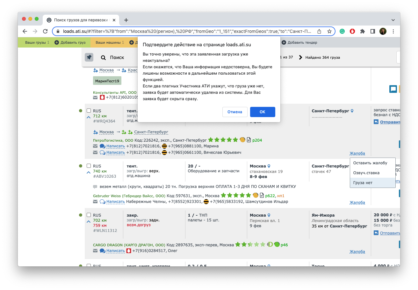Open the Жалоба dropdown for ПетроЛогистика
The image size is (418, 290).
[357, 153]
